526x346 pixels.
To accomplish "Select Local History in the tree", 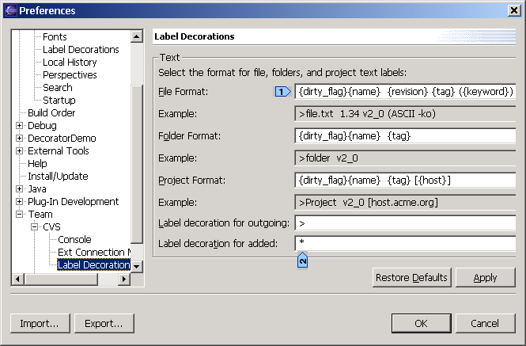I will tap(70, 62).
